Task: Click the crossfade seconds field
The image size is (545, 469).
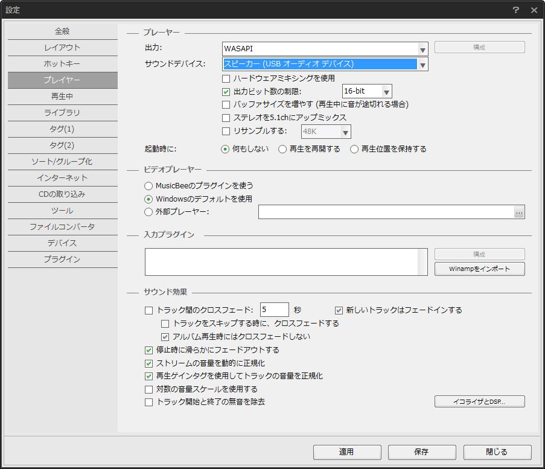Action: 274,310
